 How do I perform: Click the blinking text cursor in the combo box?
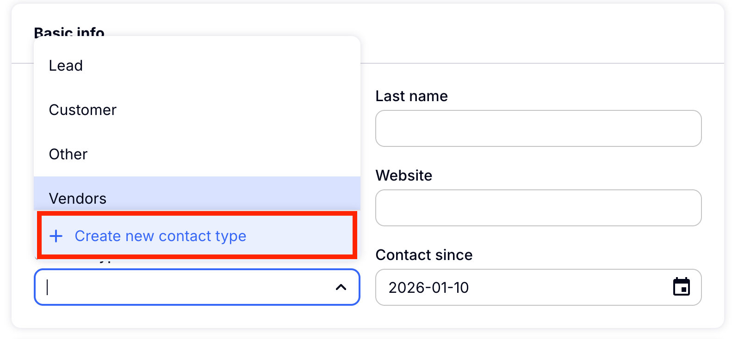pyautogui.click(x=48, y=287)
